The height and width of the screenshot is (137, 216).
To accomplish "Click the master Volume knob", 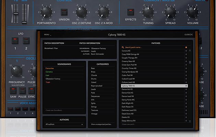I will 193,12.
